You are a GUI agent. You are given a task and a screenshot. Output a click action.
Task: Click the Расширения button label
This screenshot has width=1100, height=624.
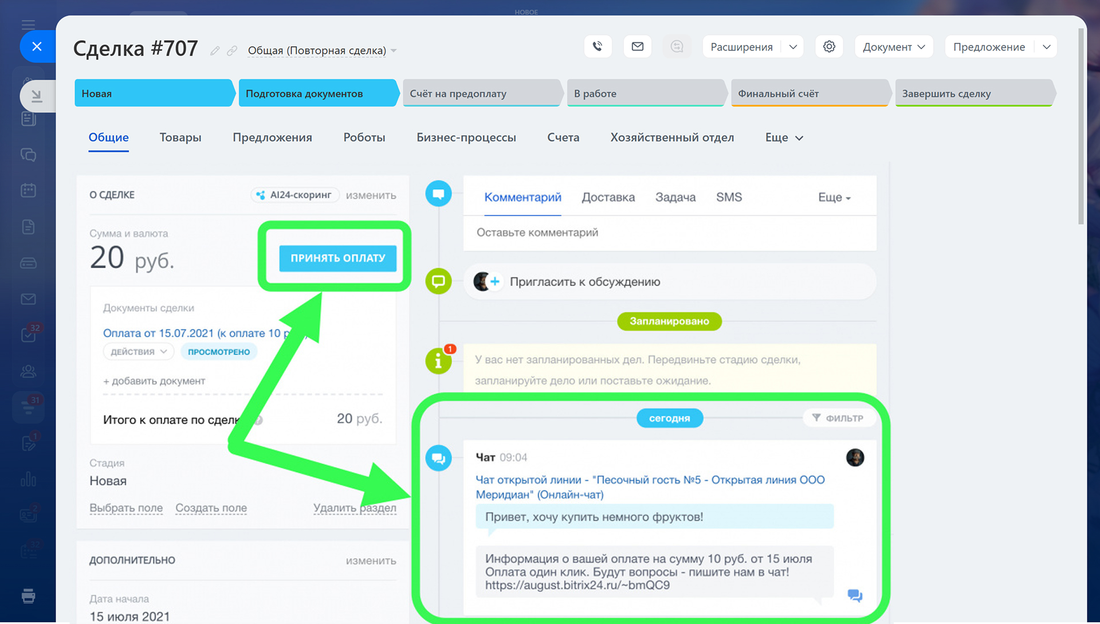(x=742, y=47)
